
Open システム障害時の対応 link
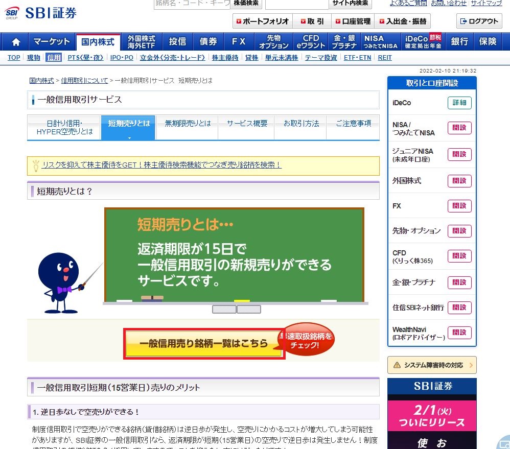click(432, 365)
